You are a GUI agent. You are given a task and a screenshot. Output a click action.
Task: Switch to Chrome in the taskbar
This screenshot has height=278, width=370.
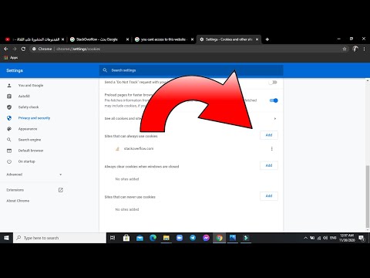tap(220, 238)
